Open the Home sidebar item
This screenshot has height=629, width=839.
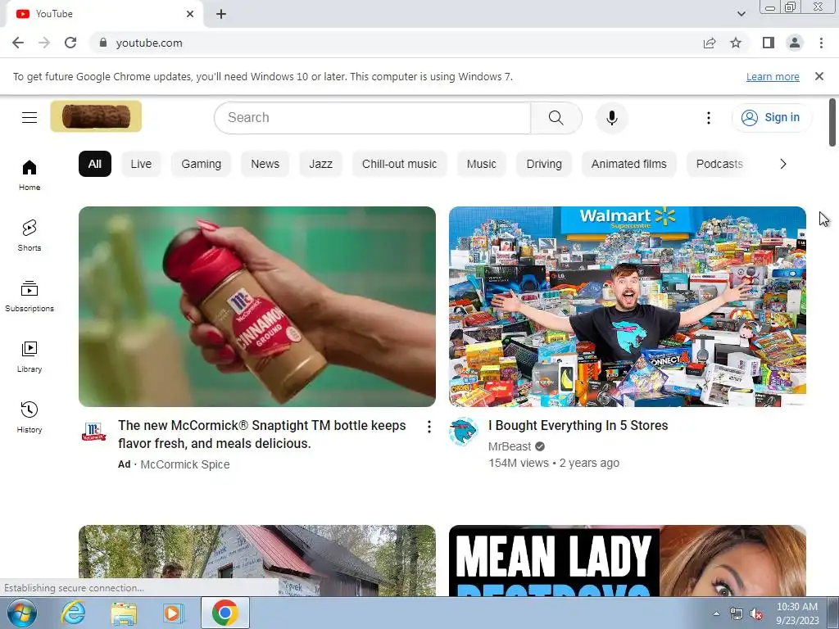point(29,175)
